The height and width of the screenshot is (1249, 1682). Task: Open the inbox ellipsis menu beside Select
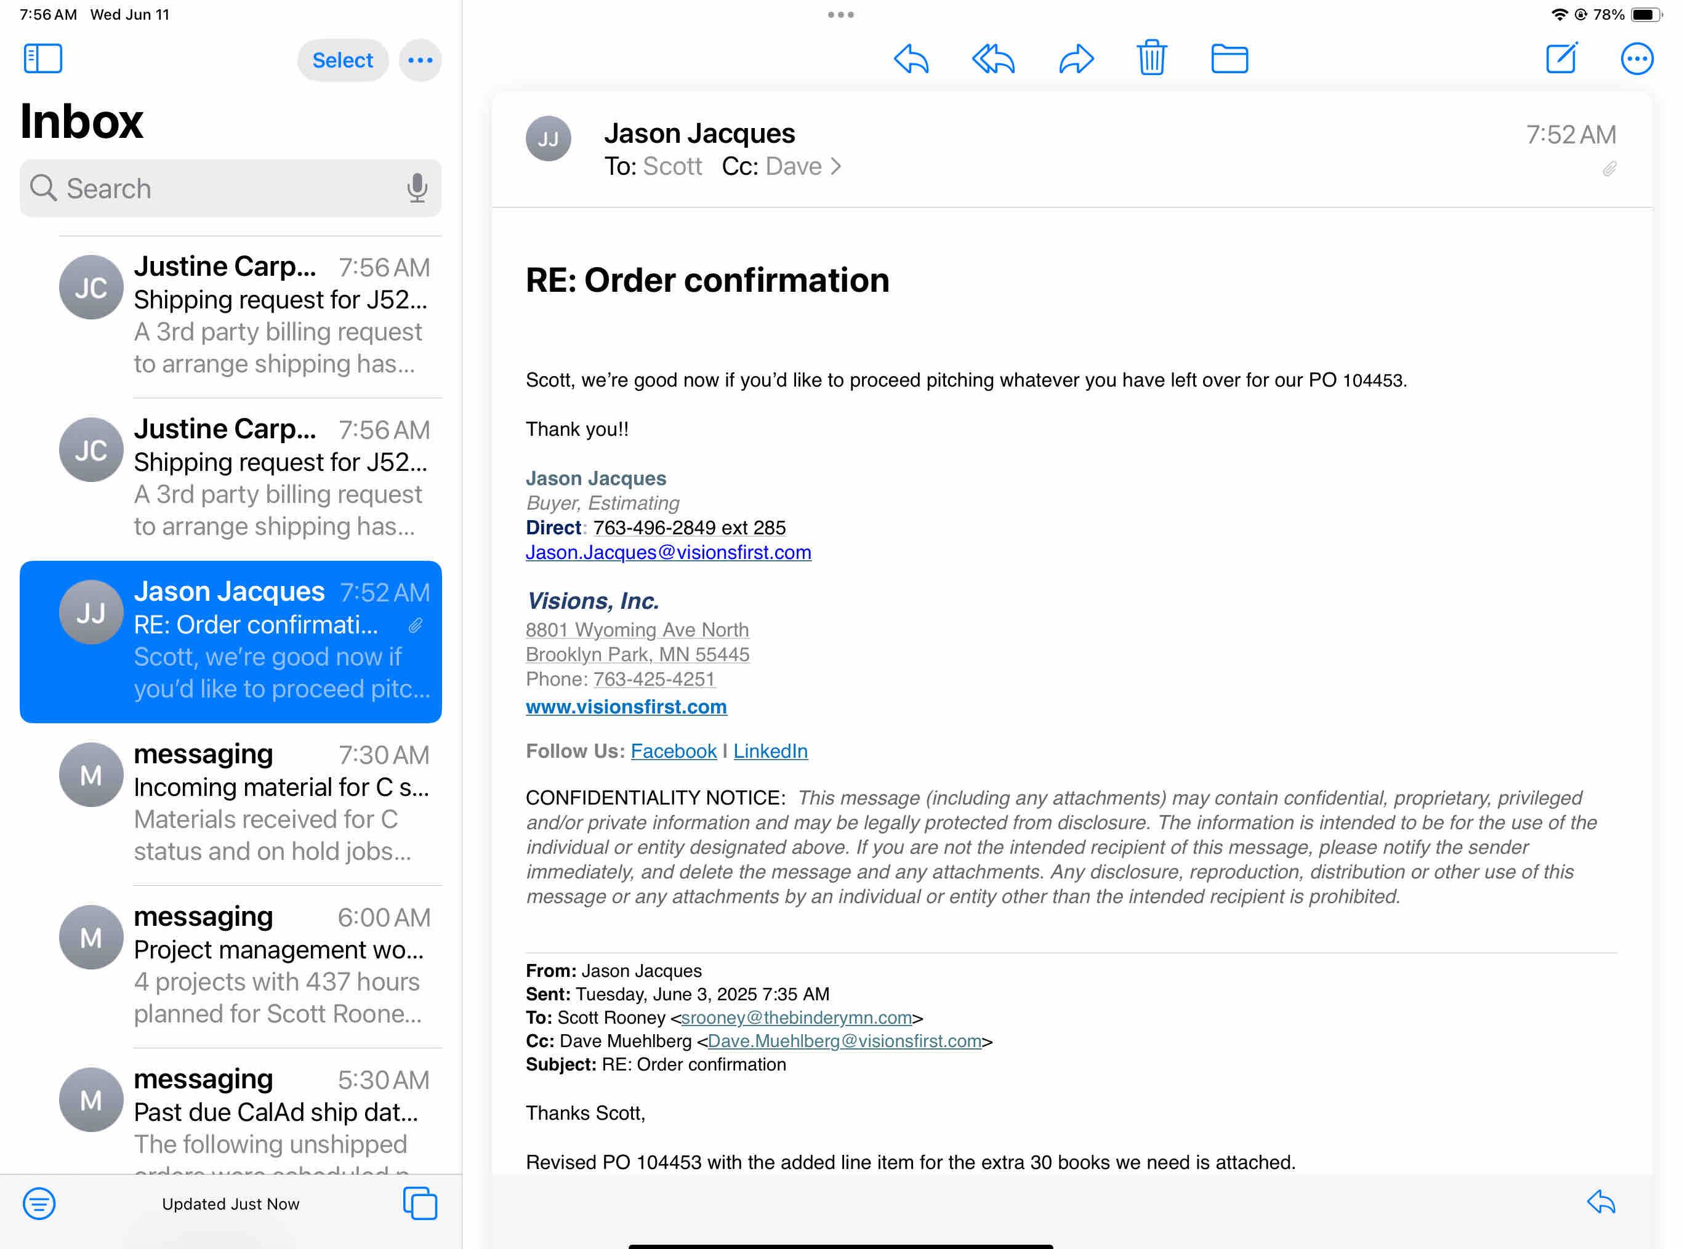coord(420,60)
